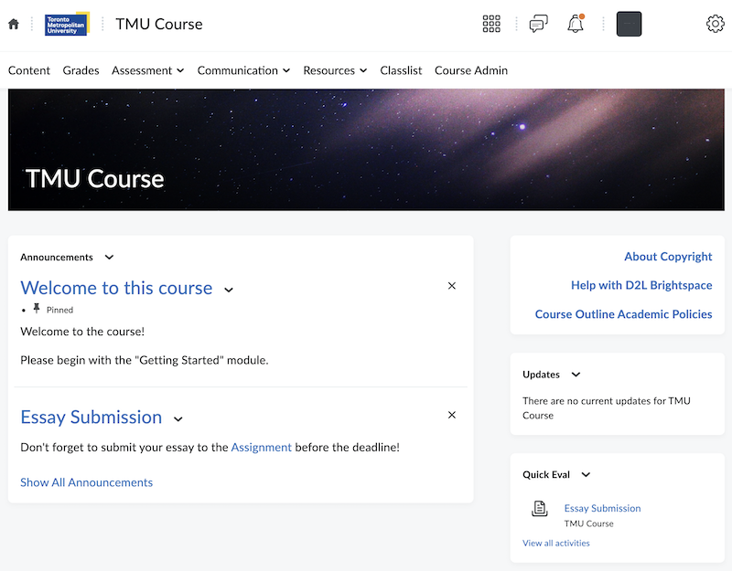
Task: Click the TMU Course banner image
Action: [366, 151]
